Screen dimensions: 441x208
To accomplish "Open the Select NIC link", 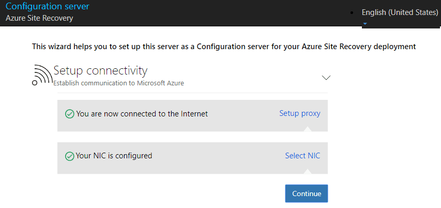I will tap(302, 155).
